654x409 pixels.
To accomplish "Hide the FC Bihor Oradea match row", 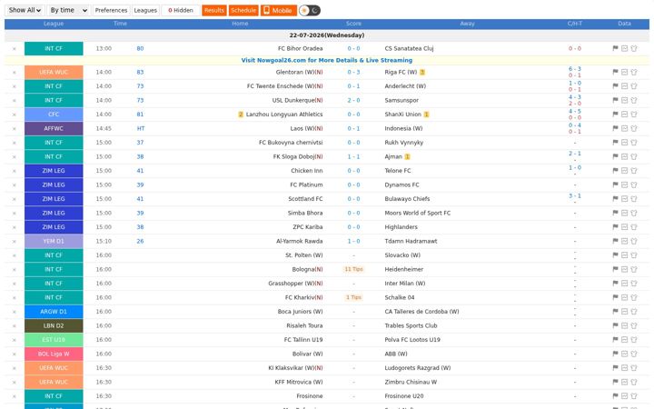I will point(15,49).
